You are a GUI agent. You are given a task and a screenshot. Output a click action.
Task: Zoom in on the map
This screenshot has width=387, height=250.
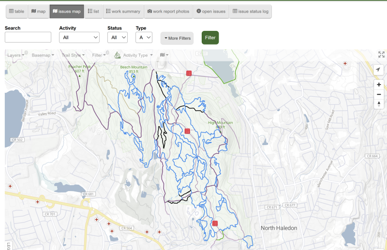pyautogui.click(x=379, y=85)
